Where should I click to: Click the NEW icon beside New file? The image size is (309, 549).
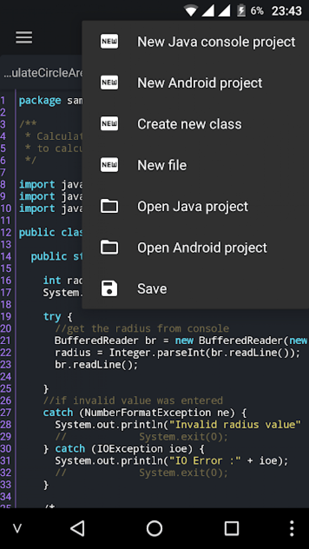pos(109,165)
